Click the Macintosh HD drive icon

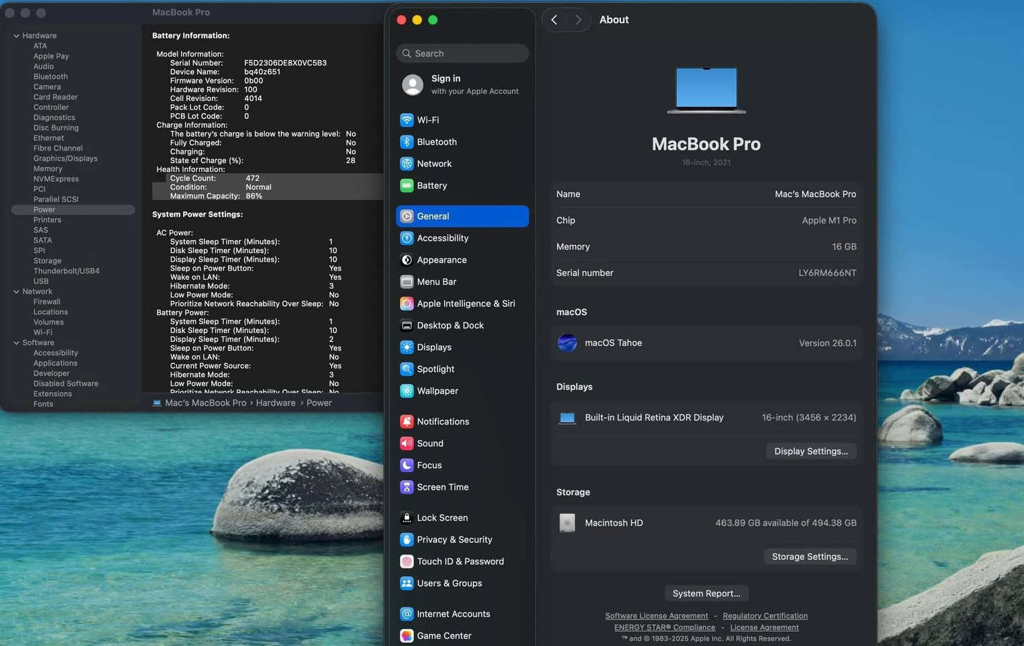point(567,523)
